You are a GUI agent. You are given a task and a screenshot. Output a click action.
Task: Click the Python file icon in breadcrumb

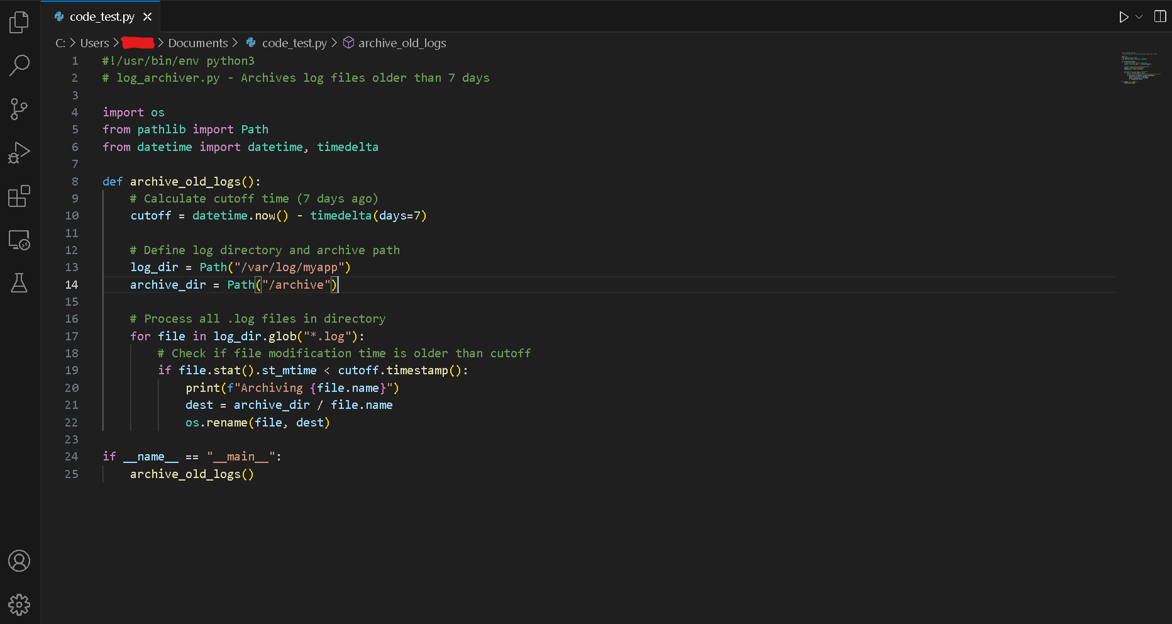click(251, 43)
